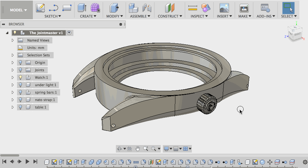Open the SKETCH menu

52,16
